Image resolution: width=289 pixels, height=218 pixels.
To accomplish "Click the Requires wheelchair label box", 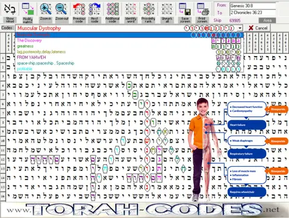I will 247,192.
